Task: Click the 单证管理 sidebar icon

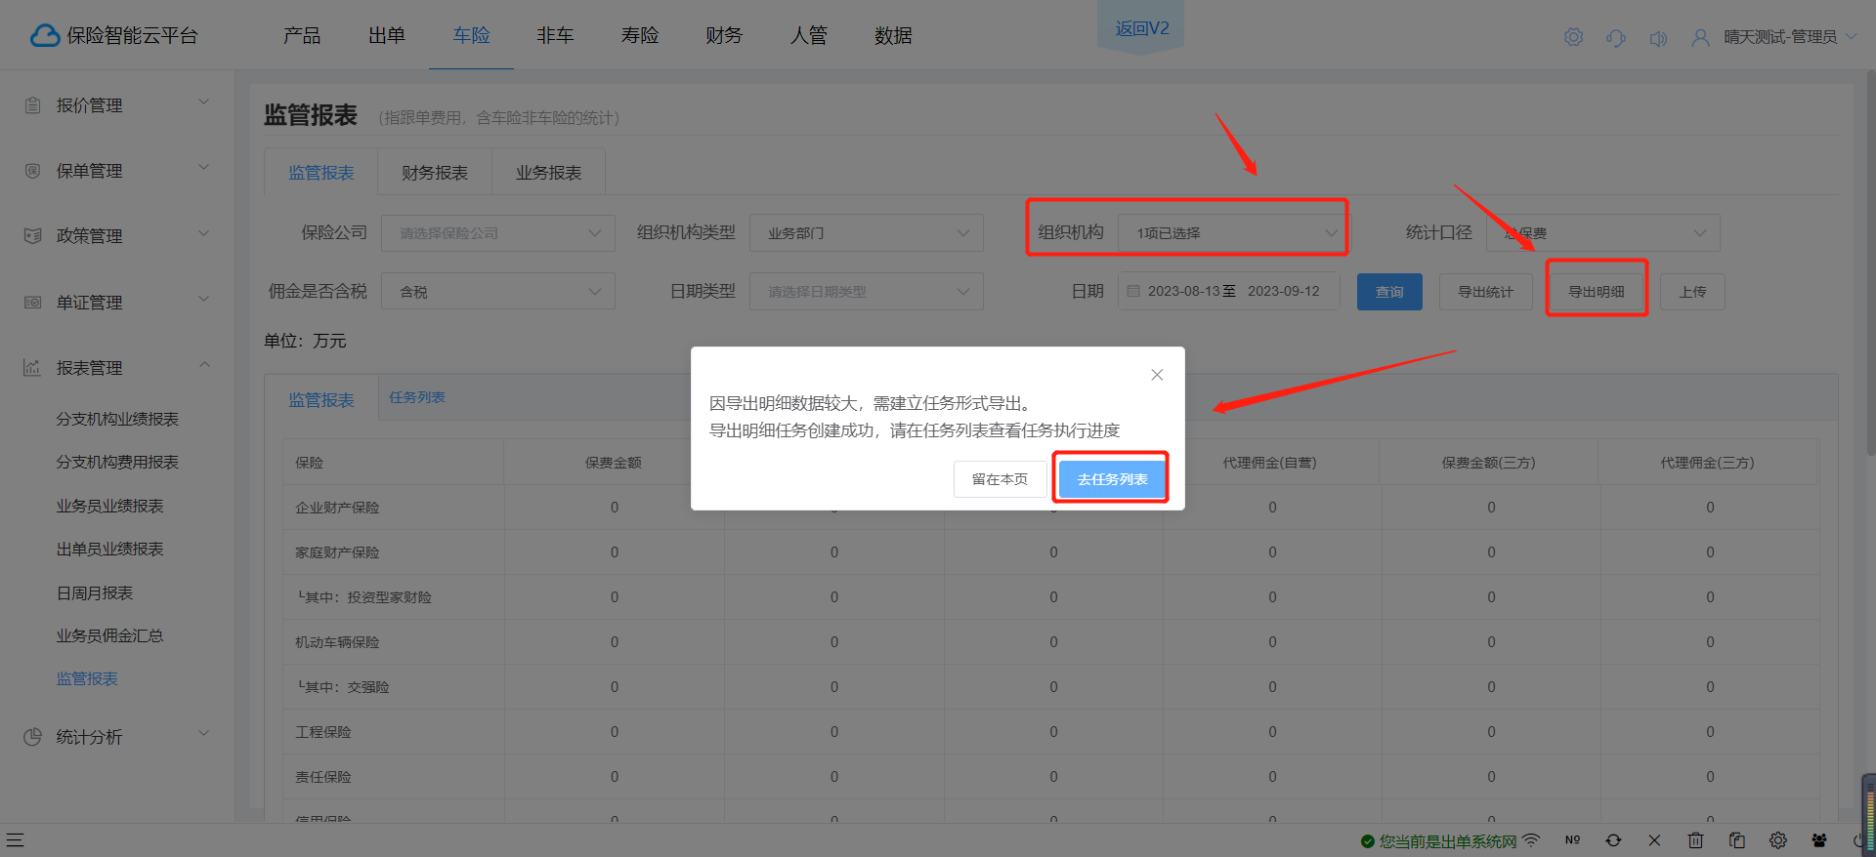Action: [32, 303]
